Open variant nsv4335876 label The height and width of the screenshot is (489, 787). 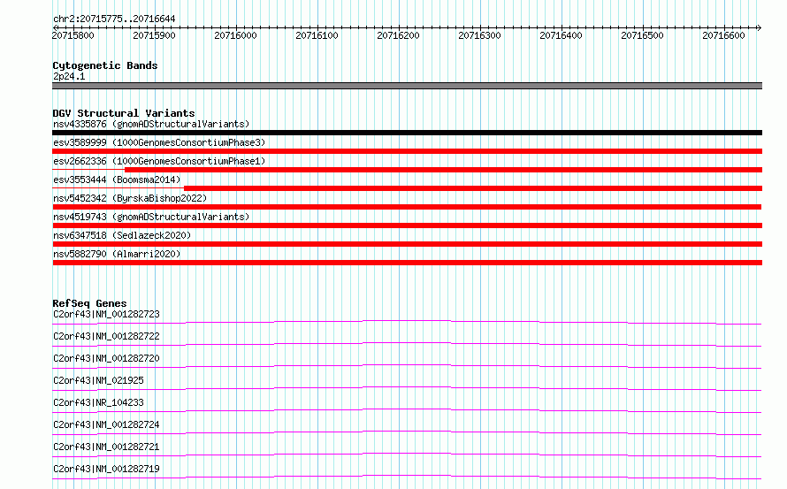151,124
